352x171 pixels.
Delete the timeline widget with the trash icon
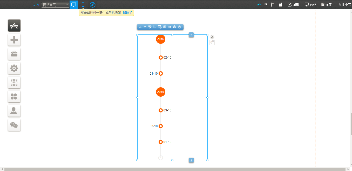(x=179, y=27)
